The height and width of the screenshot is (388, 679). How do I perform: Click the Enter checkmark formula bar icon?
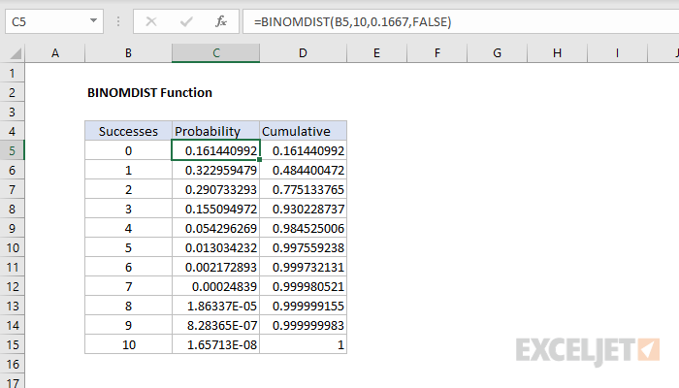(186, 21)
